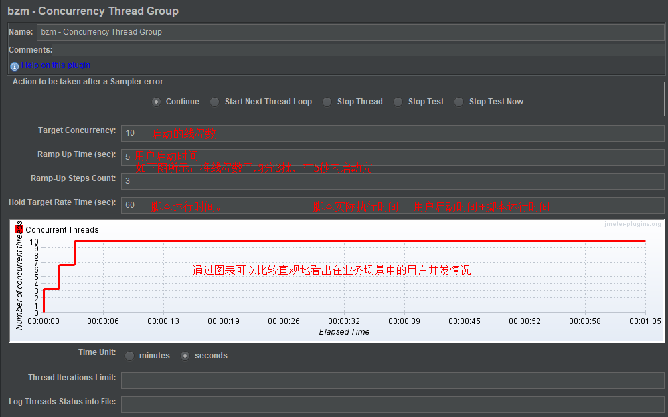The width and height of the screenshot is (668, 417).
Task: Click the Ramp Up Time field
Action: tap(392, 157)
